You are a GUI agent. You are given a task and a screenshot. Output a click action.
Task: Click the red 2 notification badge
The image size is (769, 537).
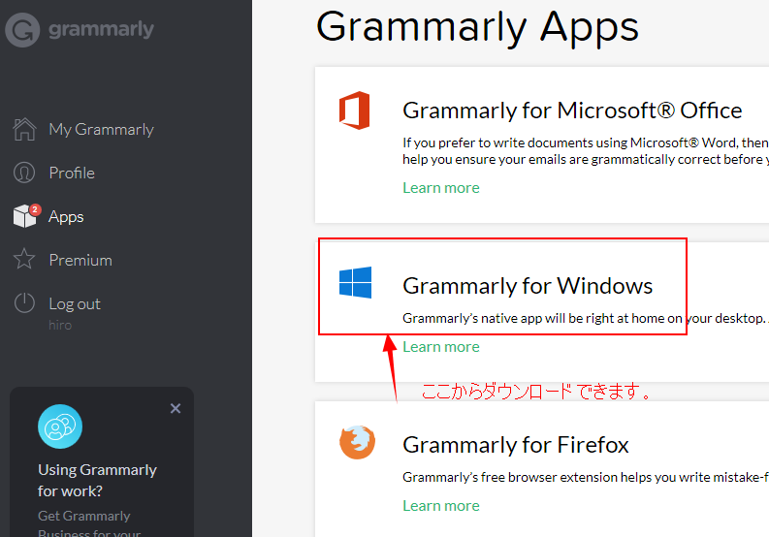pos(35,209)
